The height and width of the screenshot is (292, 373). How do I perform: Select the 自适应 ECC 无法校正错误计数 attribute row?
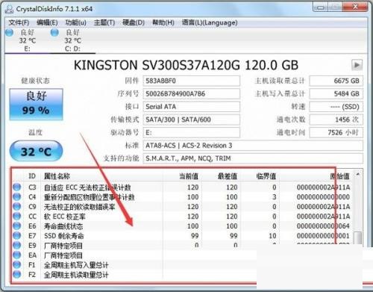point(182,187)
